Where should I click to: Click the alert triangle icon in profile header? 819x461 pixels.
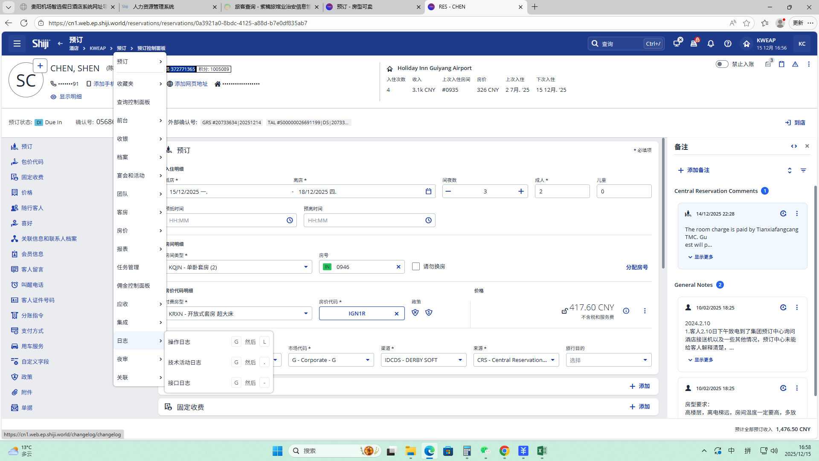tap(795, 64)
